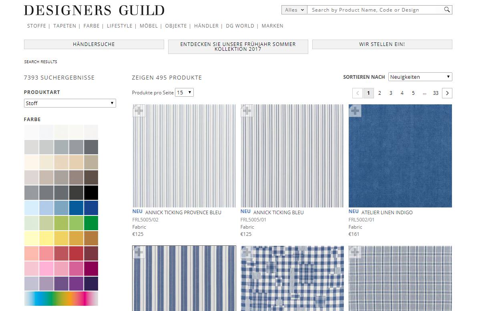Screen dimensions: 478x311
Task: Click the HÄNDLERSUCHE button
Action: point(94,44)
